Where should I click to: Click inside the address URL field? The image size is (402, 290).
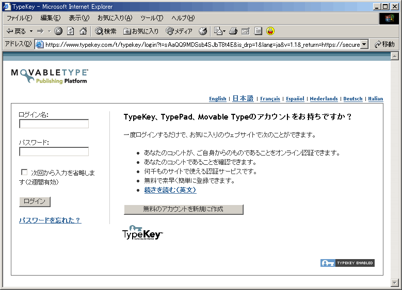click(202, 44)
